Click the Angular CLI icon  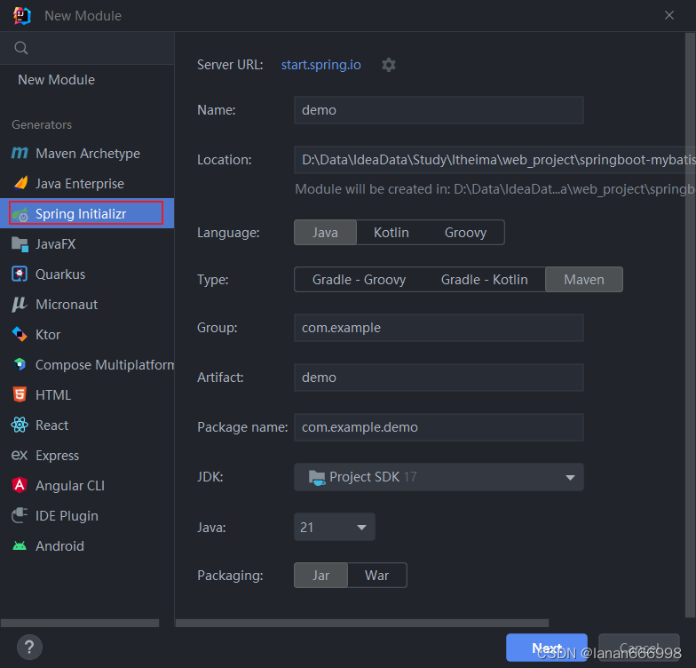[20, 485]
